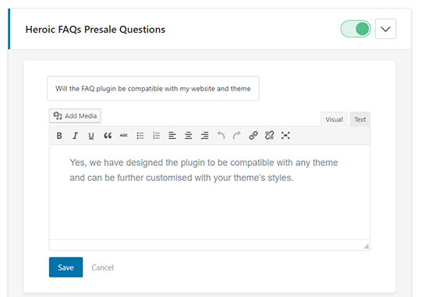Click the FAQ question title field
421x297 pixels.
[x=153, y=88]
